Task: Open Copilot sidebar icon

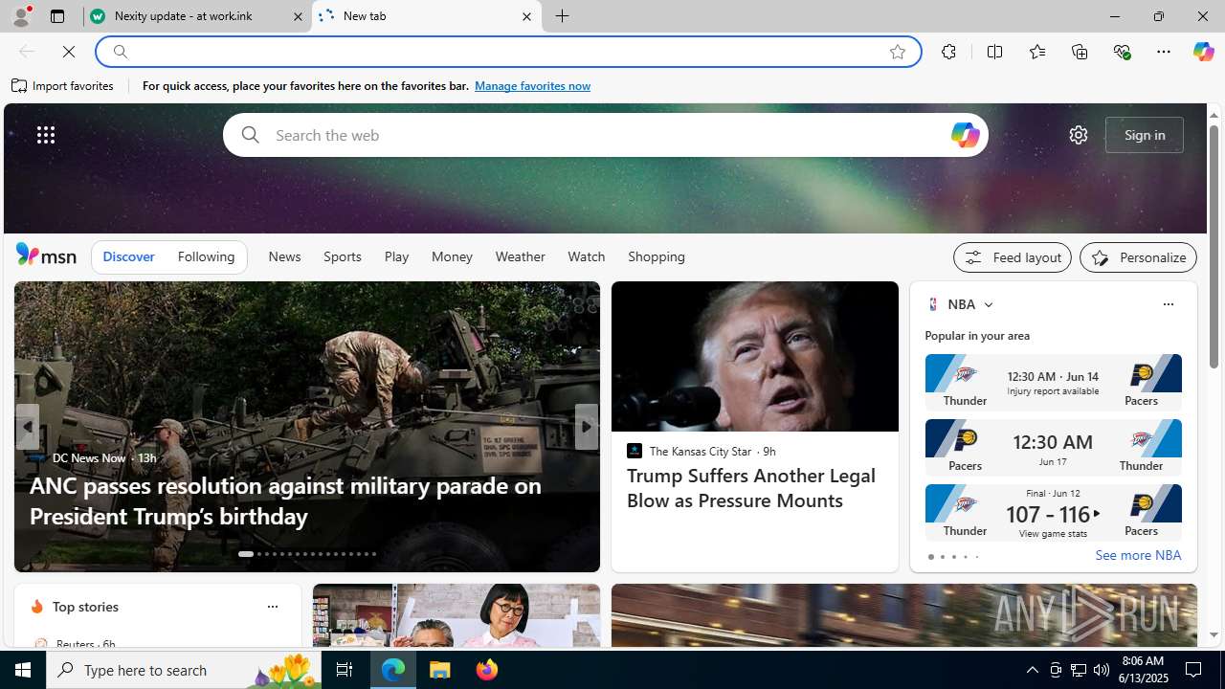Action: (1203, 52)
